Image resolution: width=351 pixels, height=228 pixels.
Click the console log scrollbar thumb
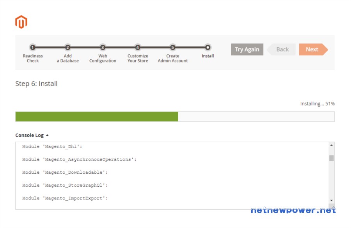pos(331,158)
